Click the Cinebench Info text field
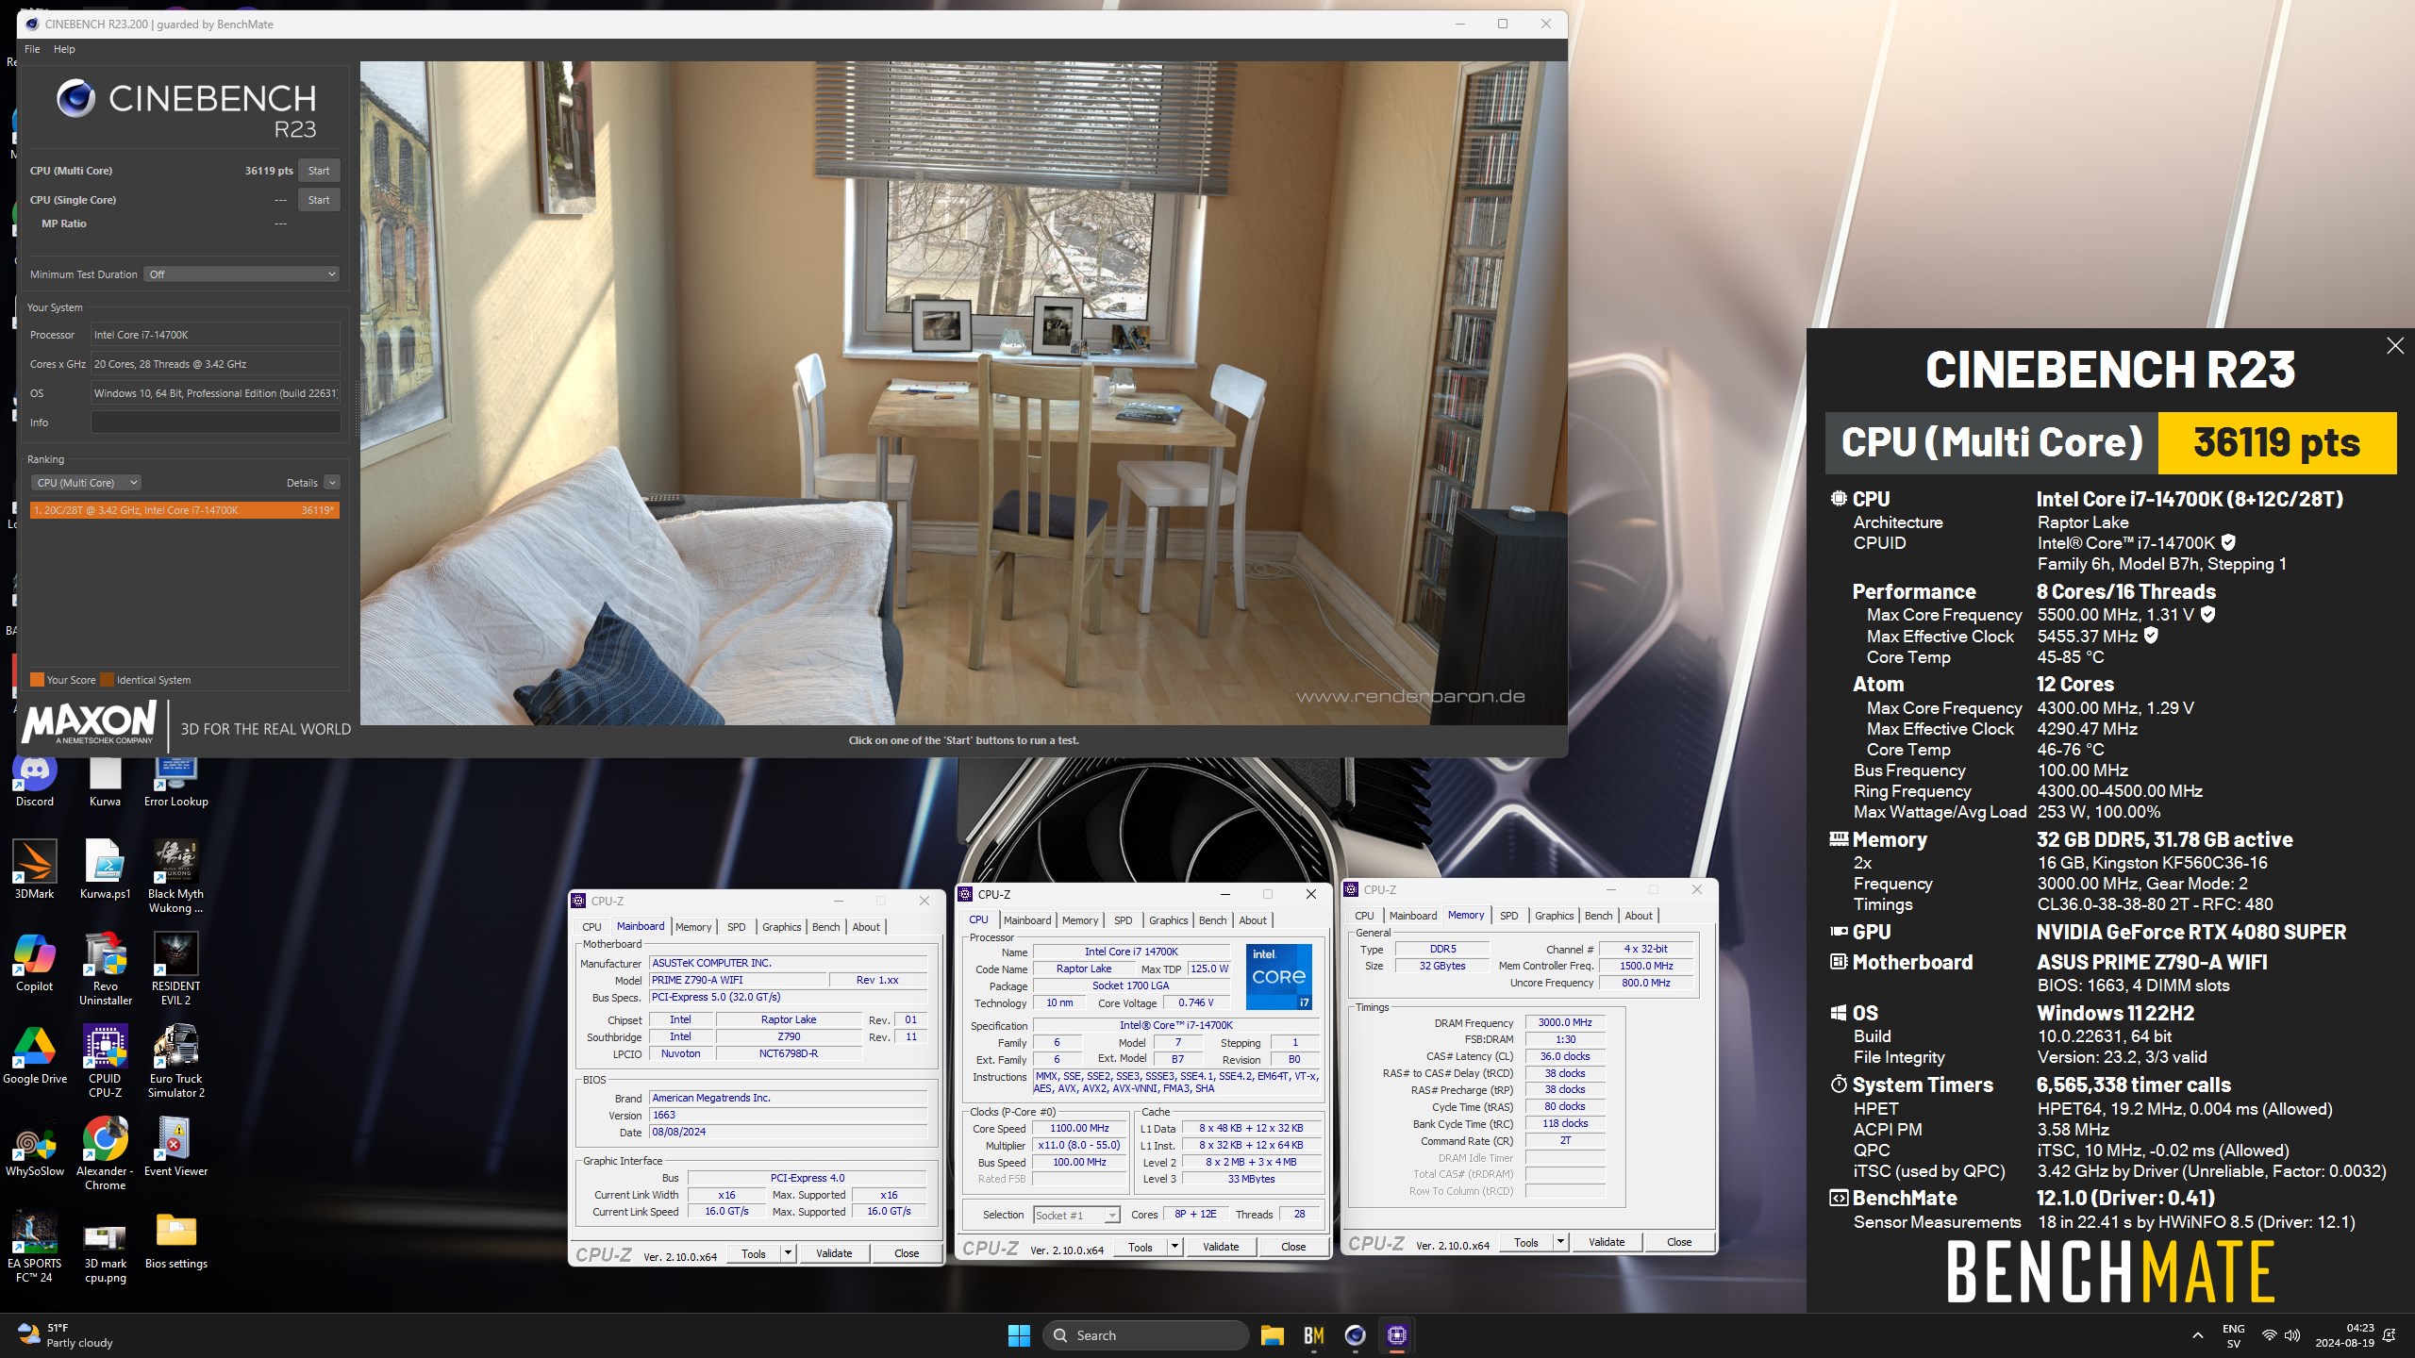 (x=215, y=422)
